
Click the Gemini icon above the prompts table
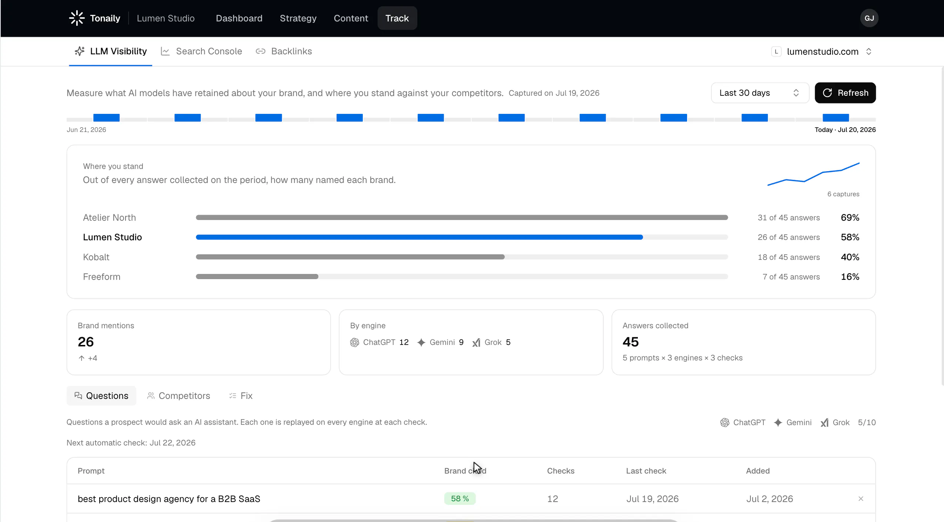pos(778,423)
